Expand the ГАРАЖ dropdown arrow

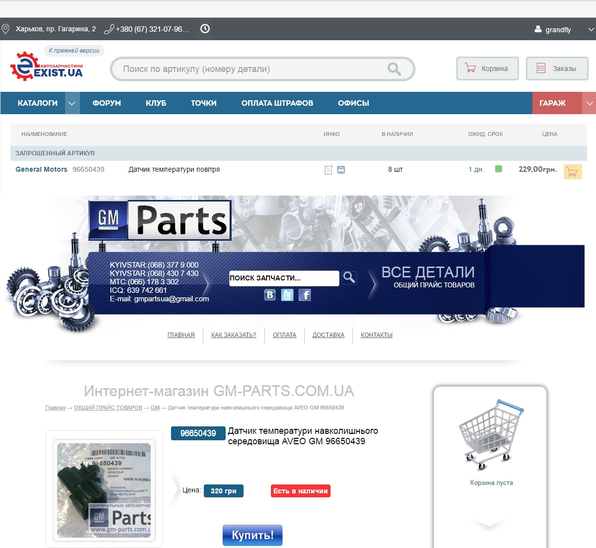click(x=589, y=103)
